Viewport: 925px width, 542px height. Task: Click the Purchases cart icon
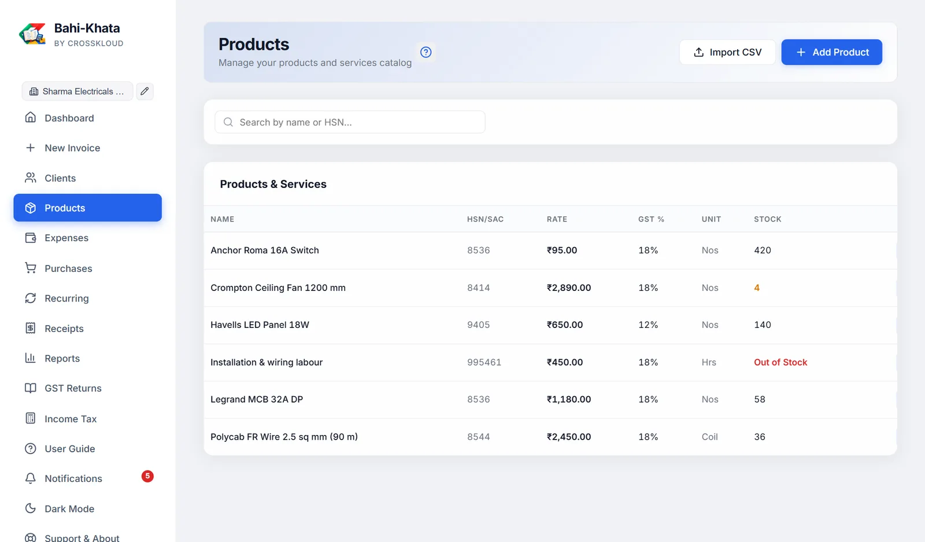(x=31, y=268)
